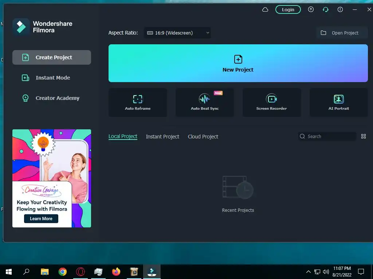
Task: Select Create Project in sidebar
Action: pyautogui.click(x=52, y=57)
